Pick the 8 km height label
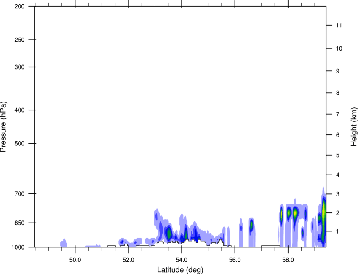358x274 pixels. 338,93
